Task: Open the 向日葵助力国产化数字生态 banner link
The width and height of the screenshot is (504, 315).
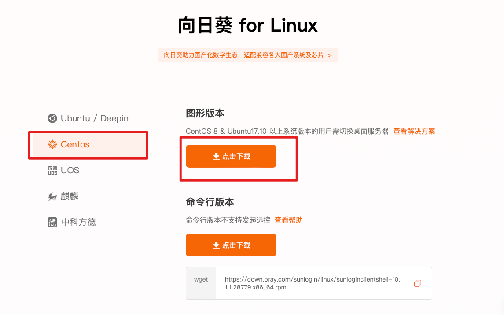Action: click(248, 55)
